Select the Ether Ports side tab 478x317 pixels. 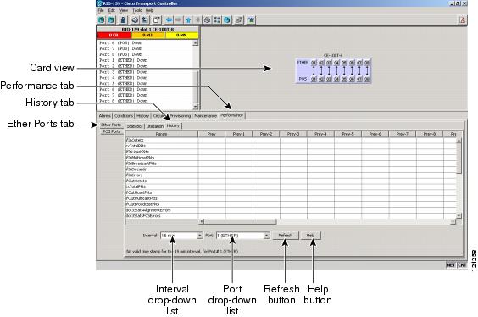pyautogui.click(x=111, y=125)
